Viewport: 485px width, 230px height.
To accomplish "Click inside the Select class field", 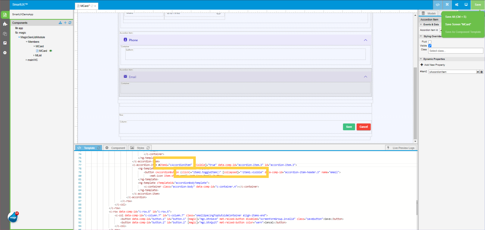I will coord(455,50).
